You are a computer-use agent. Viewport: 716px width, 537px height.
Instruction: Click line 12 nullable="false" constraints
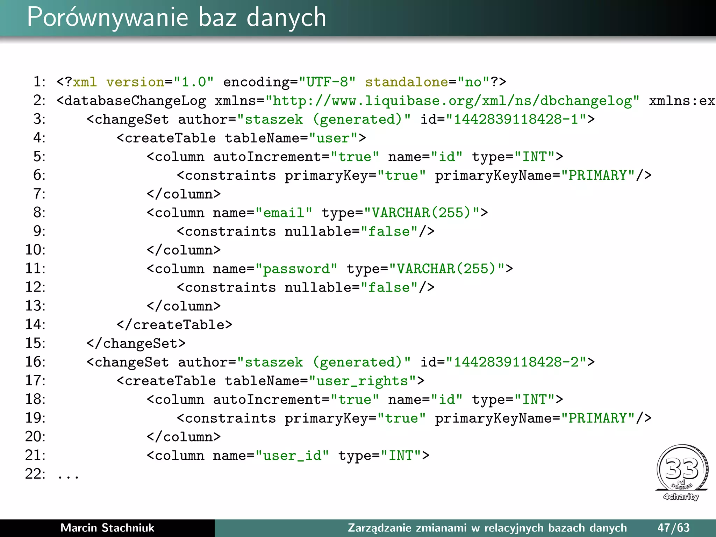tap(306, 287)
